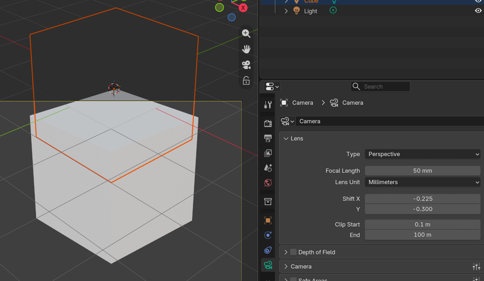Open the lens Type Perspective dropdown
Viewport: 484px width, 281px height.
coord(422,154)
